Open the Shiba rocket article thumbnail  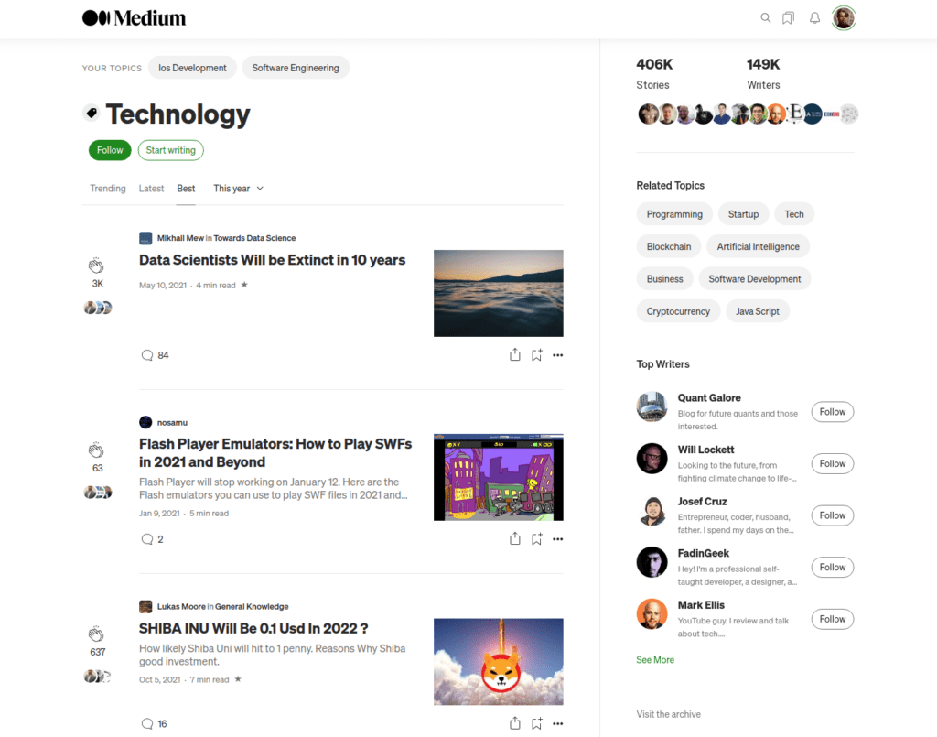[x=499, y=662]
